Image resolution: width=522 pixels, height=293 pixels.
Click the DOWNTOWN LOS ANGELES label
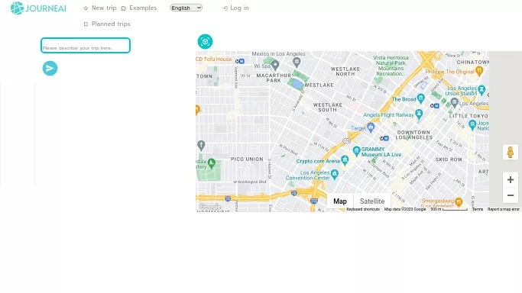413,134
